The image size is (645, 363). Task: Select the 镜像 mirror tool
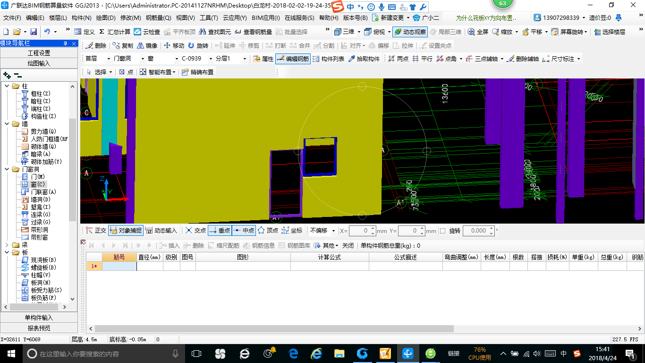[147, 45]
